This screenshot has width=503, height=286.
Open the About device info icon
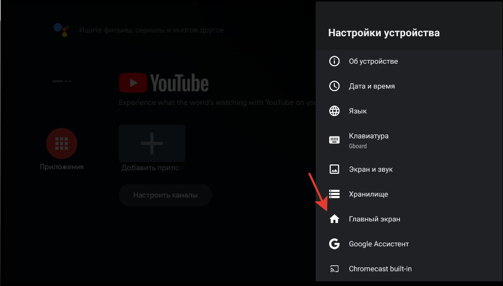coord(334,61)
